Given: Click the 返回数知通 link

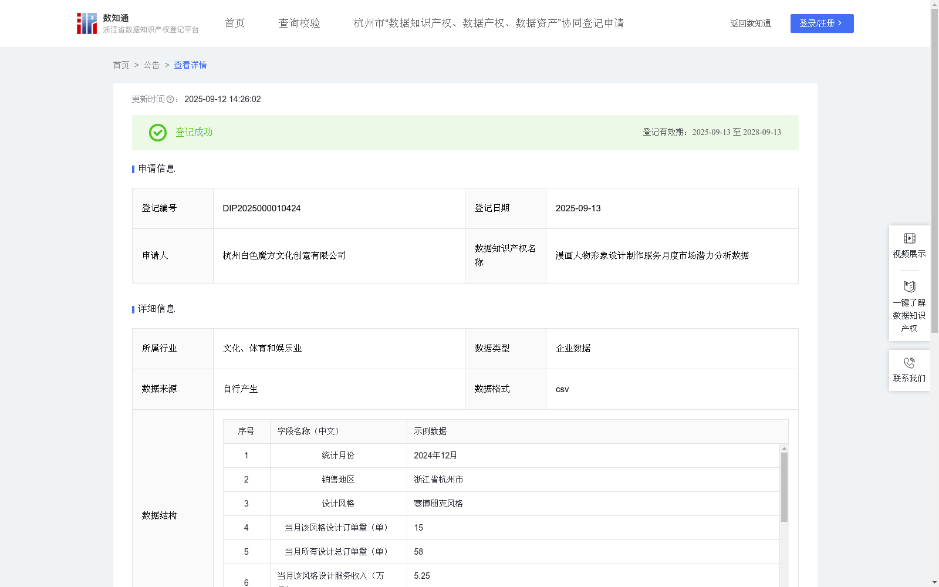Looking at the screenshot, I should 751,23.
